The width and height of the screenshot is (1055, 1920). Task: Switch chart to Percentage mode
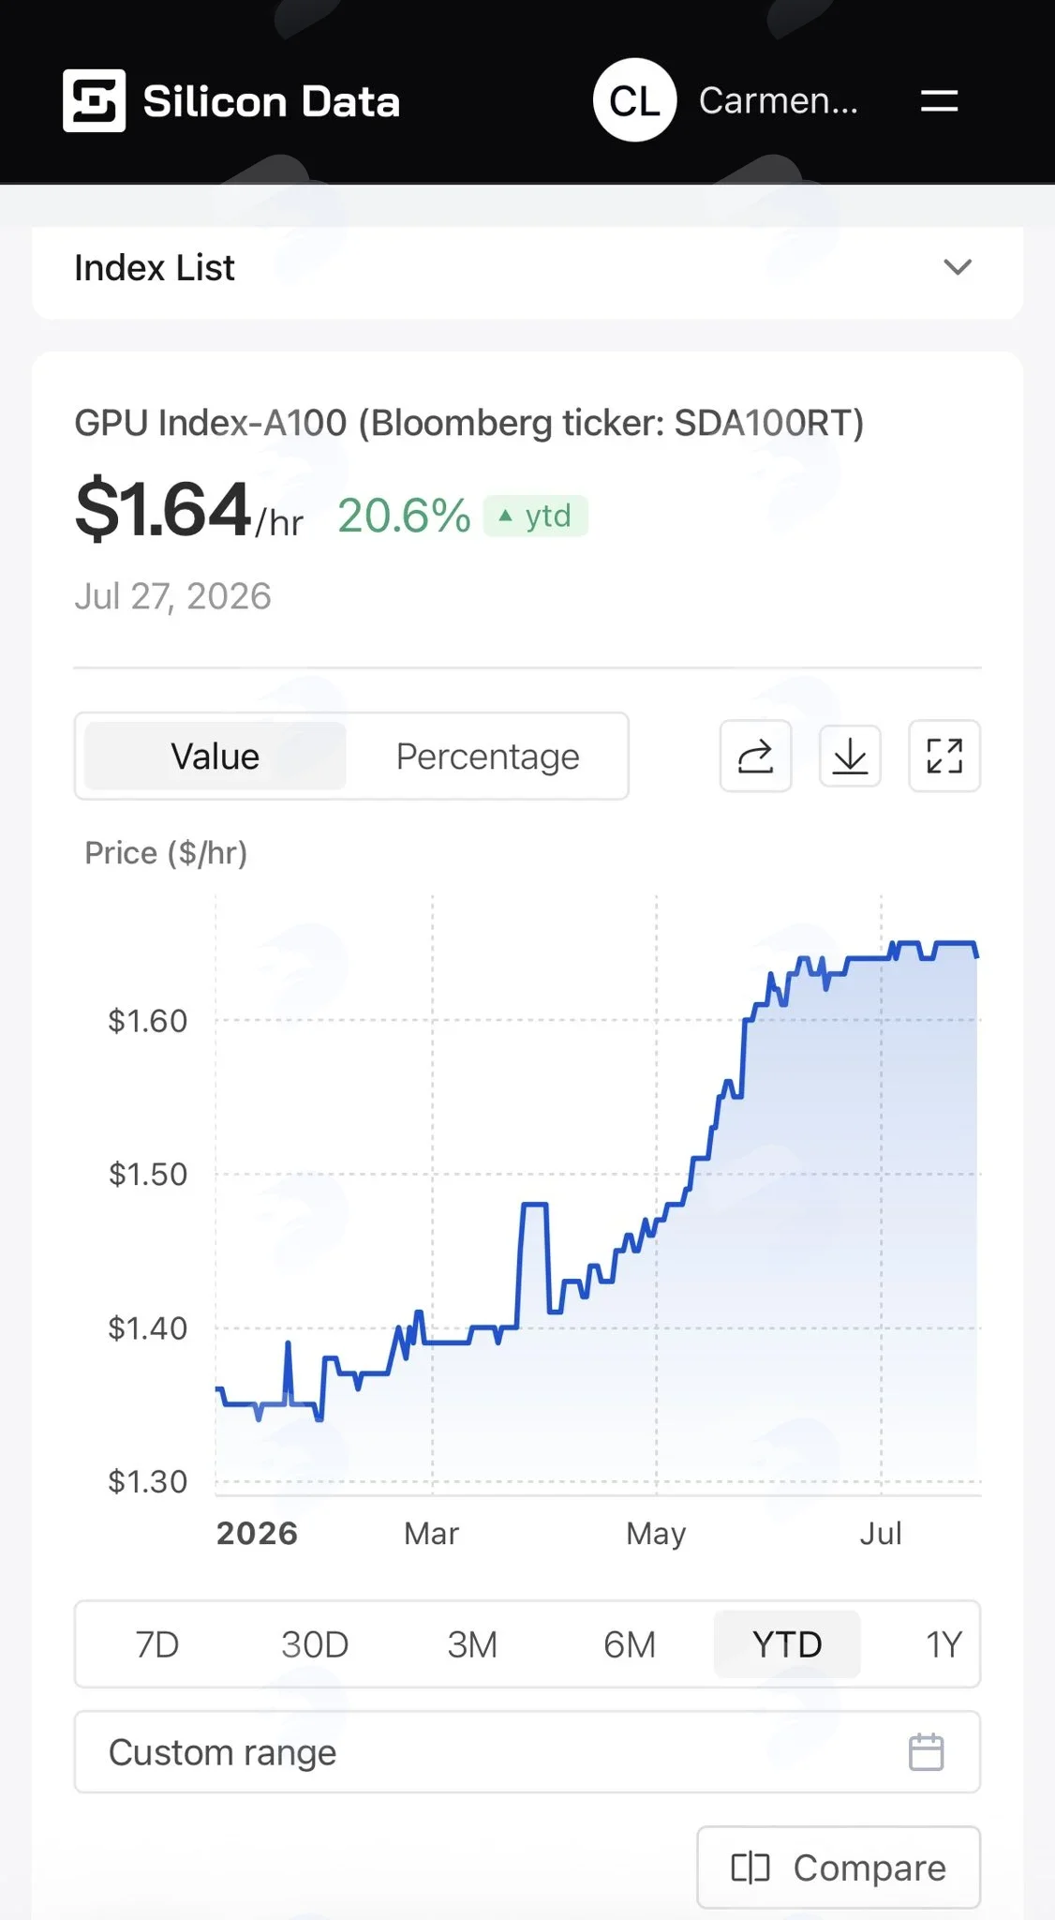[x=487, y=756]
